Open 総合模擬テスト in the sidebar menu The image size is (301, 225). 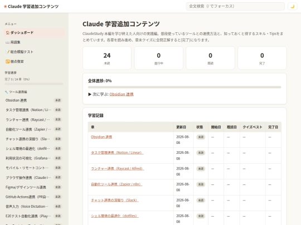34,52
